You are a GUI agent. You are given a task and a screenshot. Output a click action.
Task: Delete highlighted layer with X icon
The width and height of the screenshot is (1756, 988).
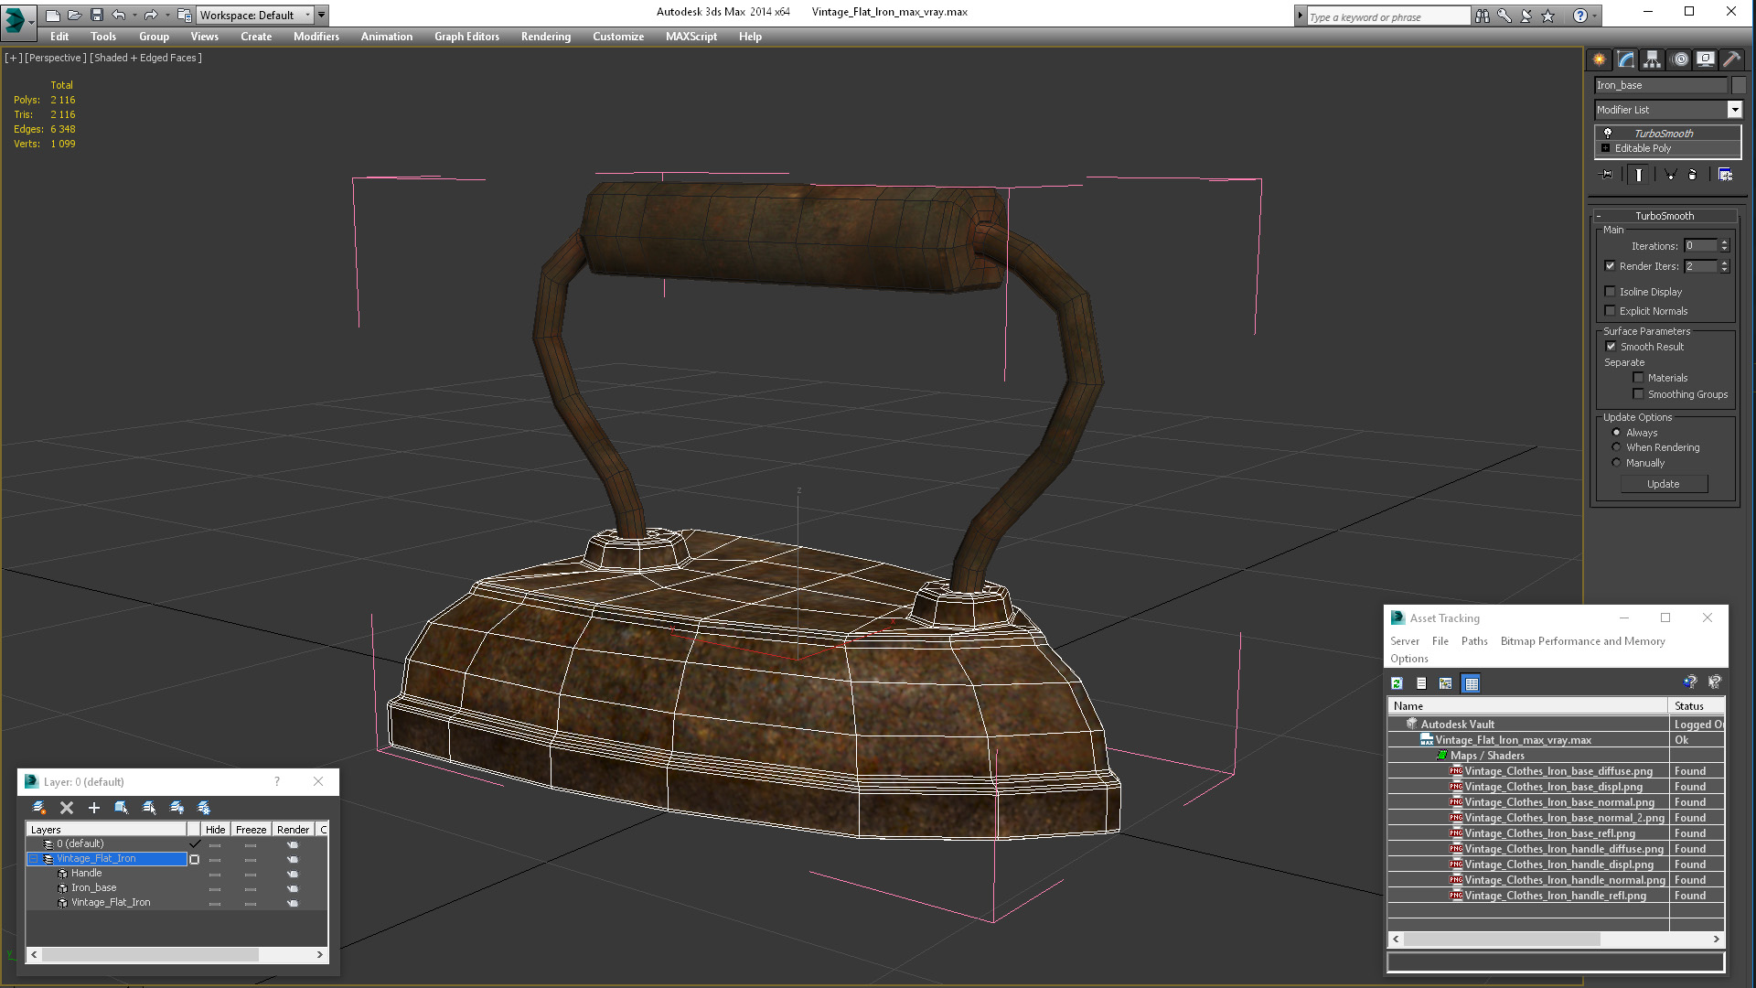pos(66,808)
